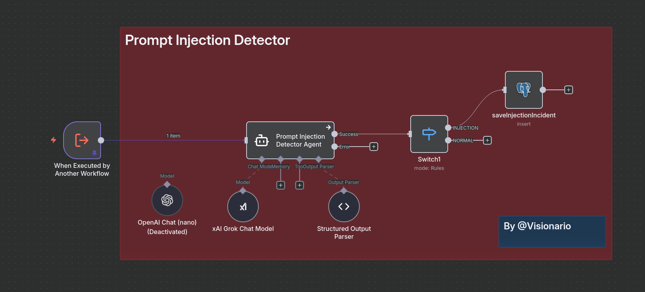This screenshot has width=645, height=292.
Task: Add a Tool sub-node to the agent
Action: pyautogui.click(x=300, y=185)
